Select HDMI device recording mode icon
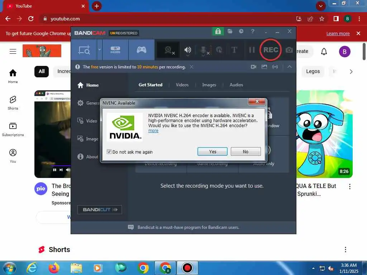This screenshot has width=367, height=275. click(x=115, y=50)
